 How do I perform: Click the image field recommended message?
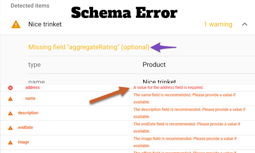point(186,142)
